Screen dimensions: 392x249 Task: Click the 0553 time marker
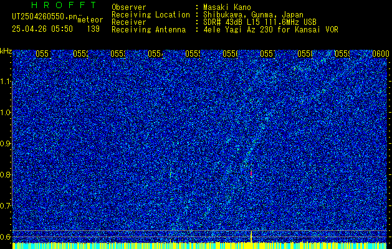pyautogui.click(x=118, y=54)
